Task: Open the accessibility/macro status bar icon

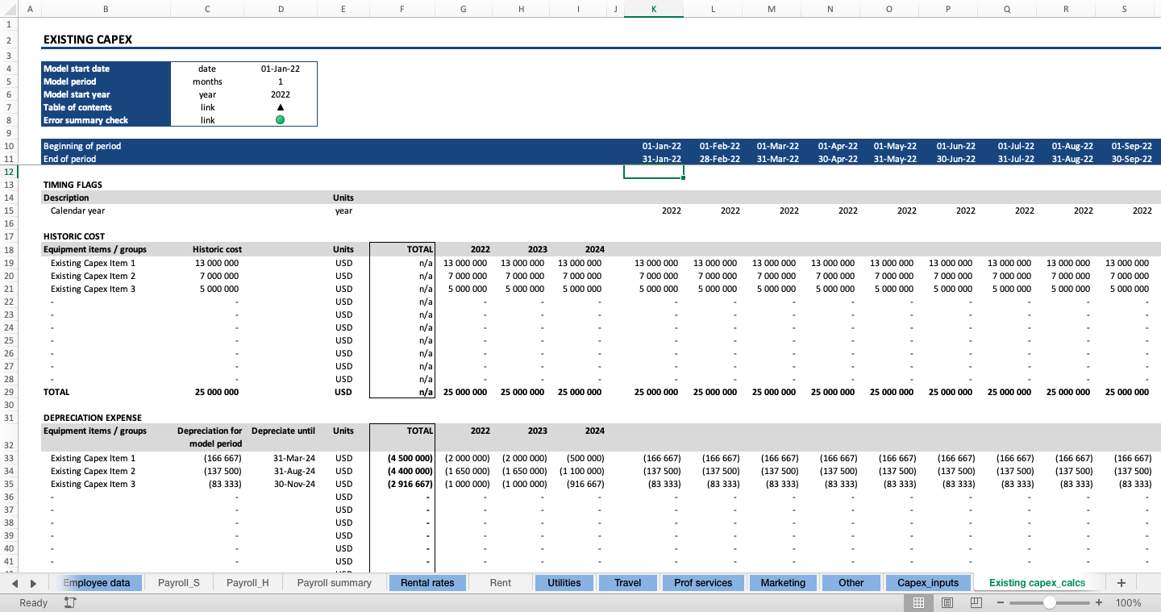Action: (x=70, y=603)
